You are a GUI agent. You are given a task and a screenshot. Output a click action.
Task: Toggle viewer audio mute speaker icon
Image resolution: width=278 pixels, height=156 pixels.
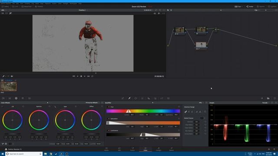tap(12, 76)
